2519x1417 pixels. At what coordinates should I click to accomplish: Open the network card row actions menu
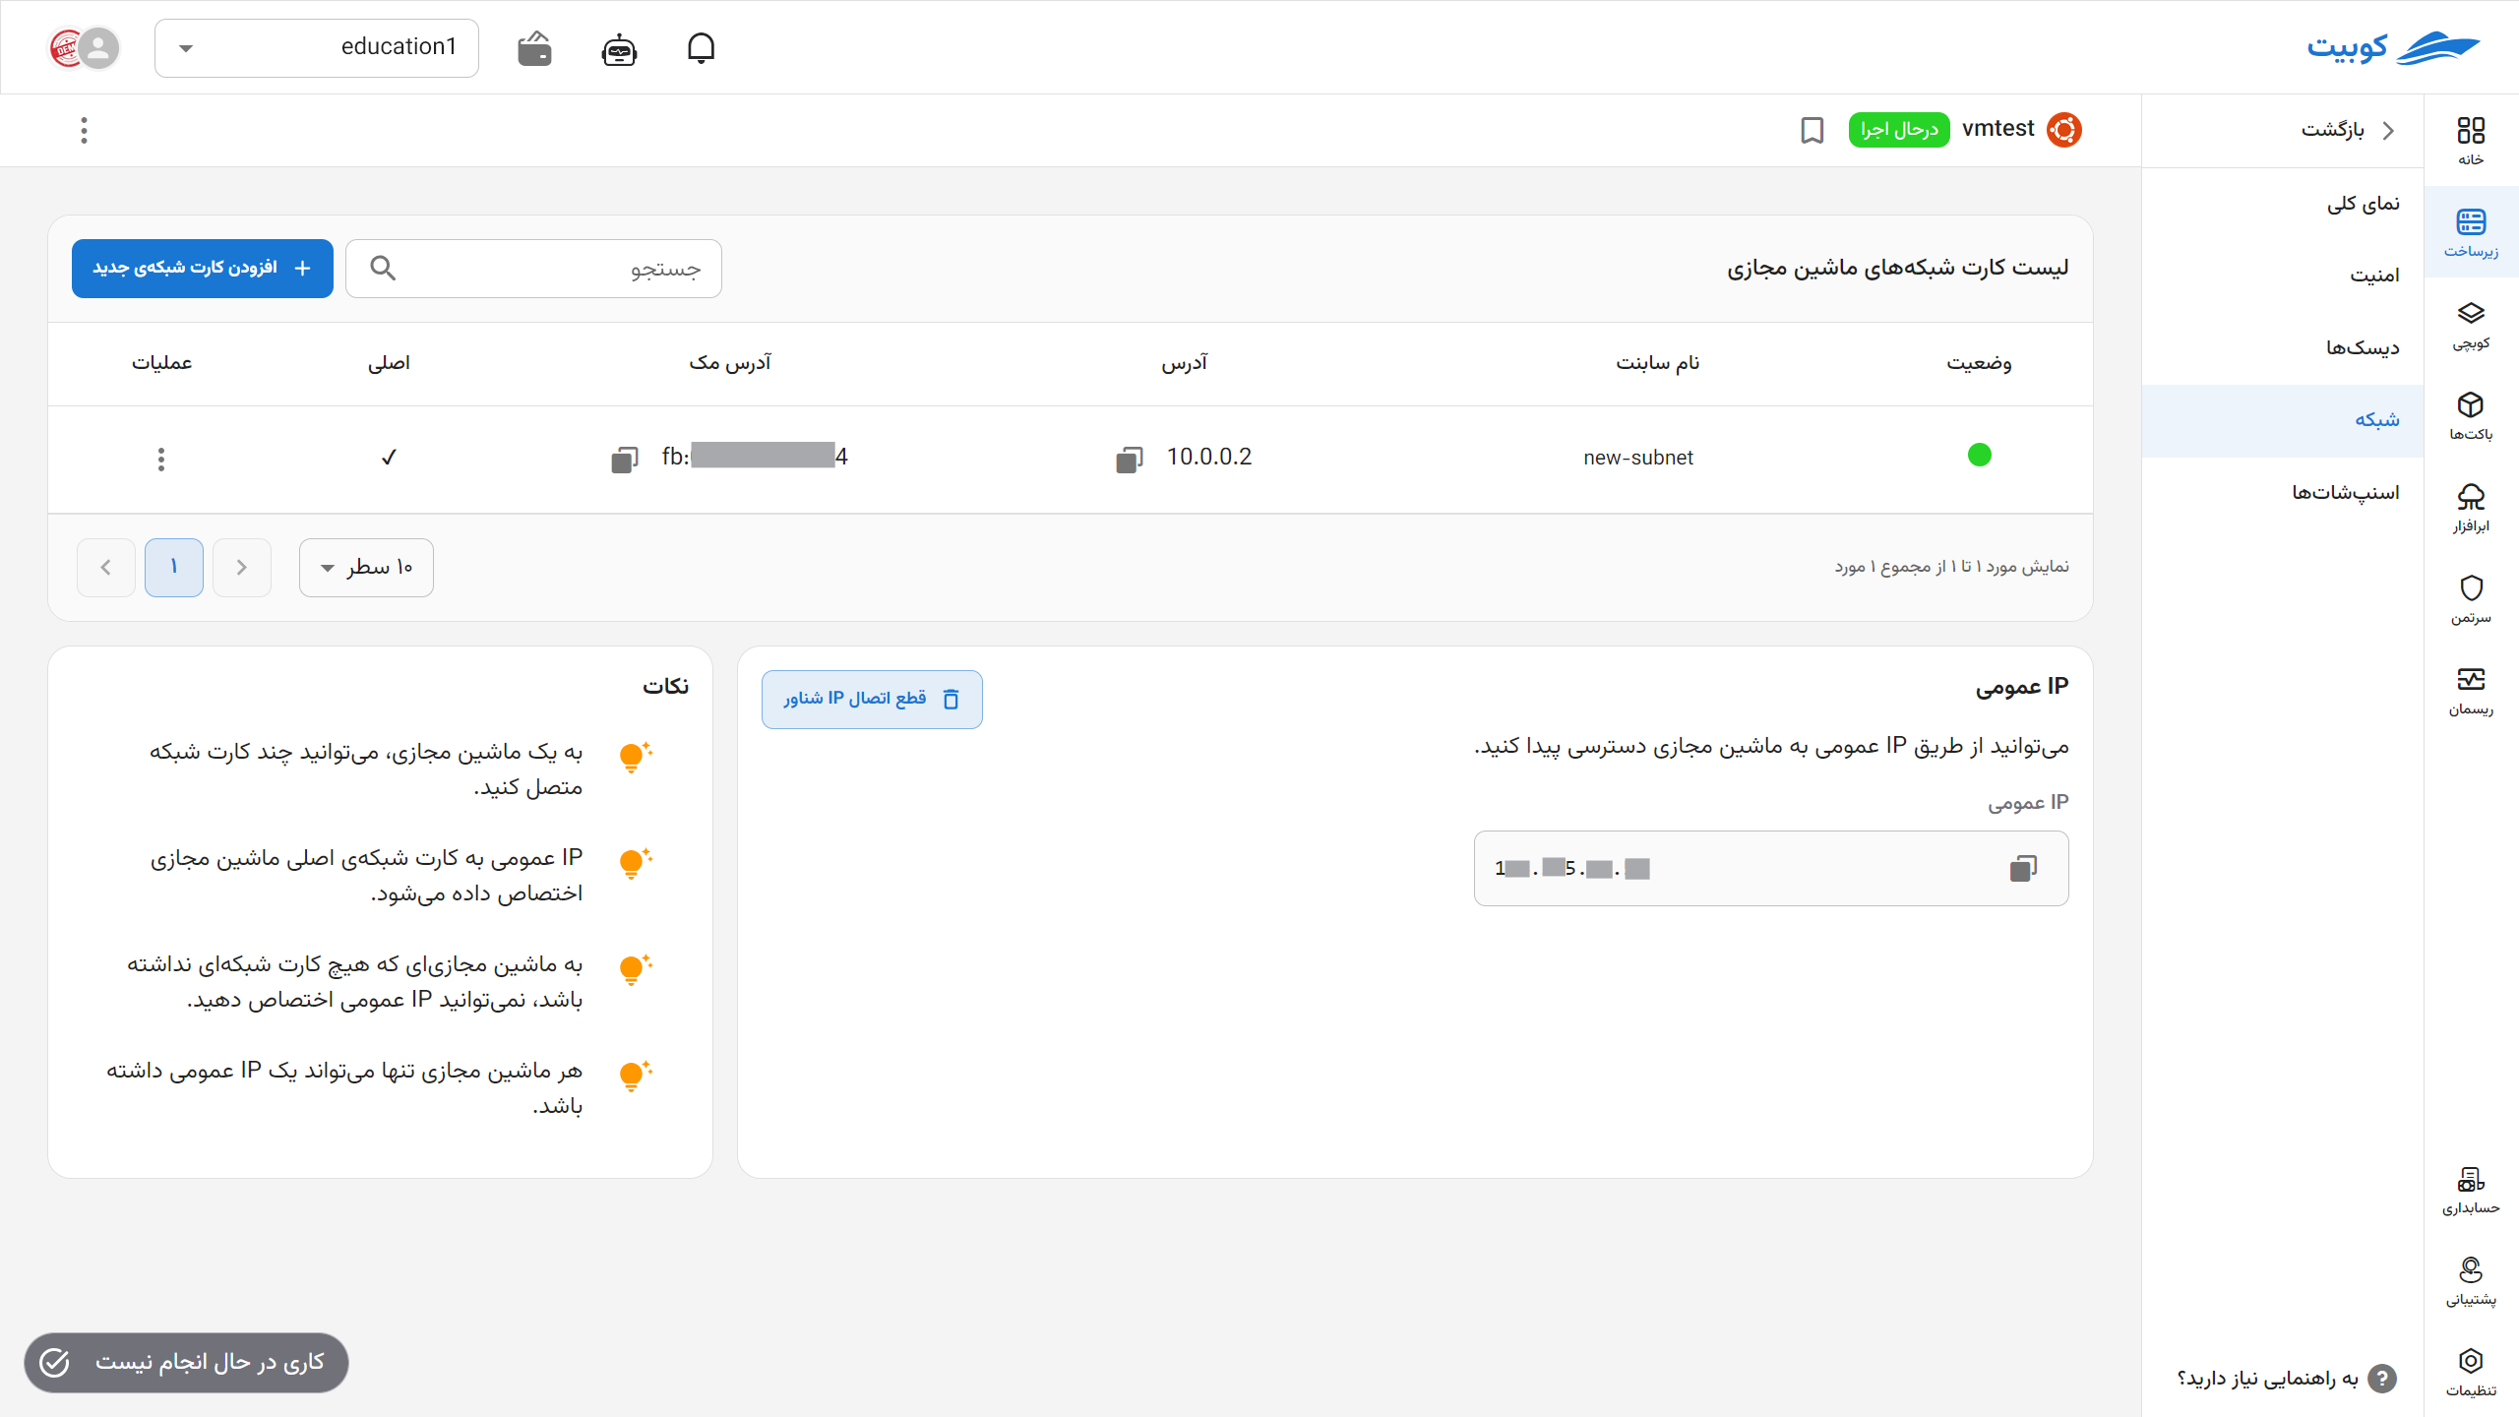(160, 459)
